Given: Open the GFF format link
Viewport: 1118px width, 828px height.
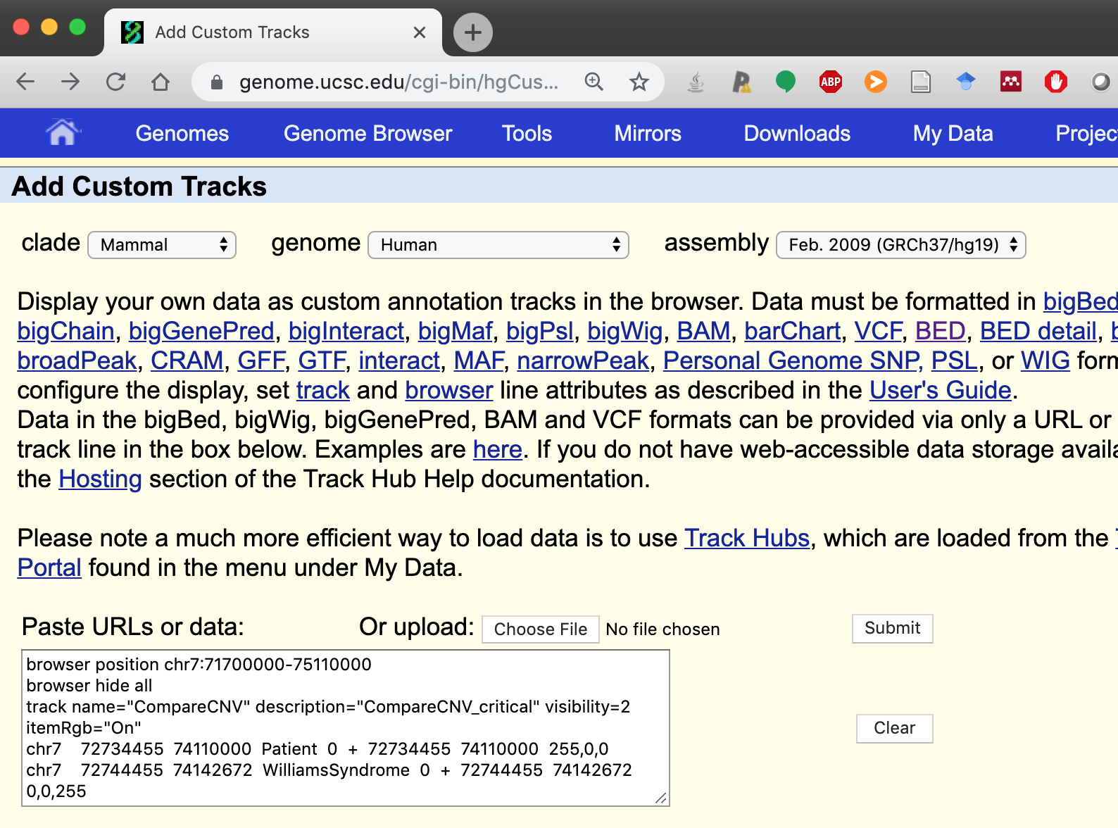Looking at the screenshot, I should (261, 360).
